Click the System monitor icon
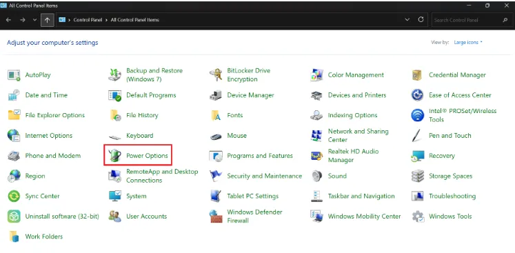This screenshot has height=253, width=515. coord(115,196)
